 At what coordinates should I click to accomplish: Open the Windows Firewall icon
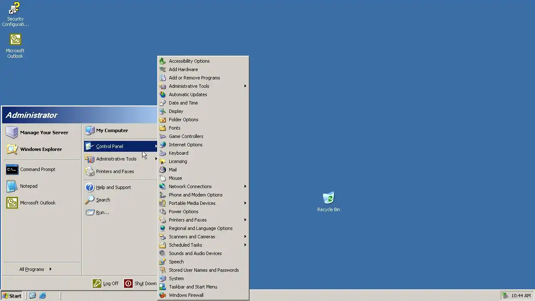(x=163, y=295)
